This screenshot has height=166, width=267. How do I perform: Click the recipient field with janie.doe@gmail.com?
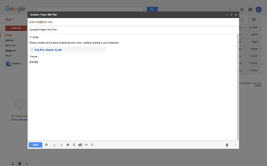pos(133,22)
